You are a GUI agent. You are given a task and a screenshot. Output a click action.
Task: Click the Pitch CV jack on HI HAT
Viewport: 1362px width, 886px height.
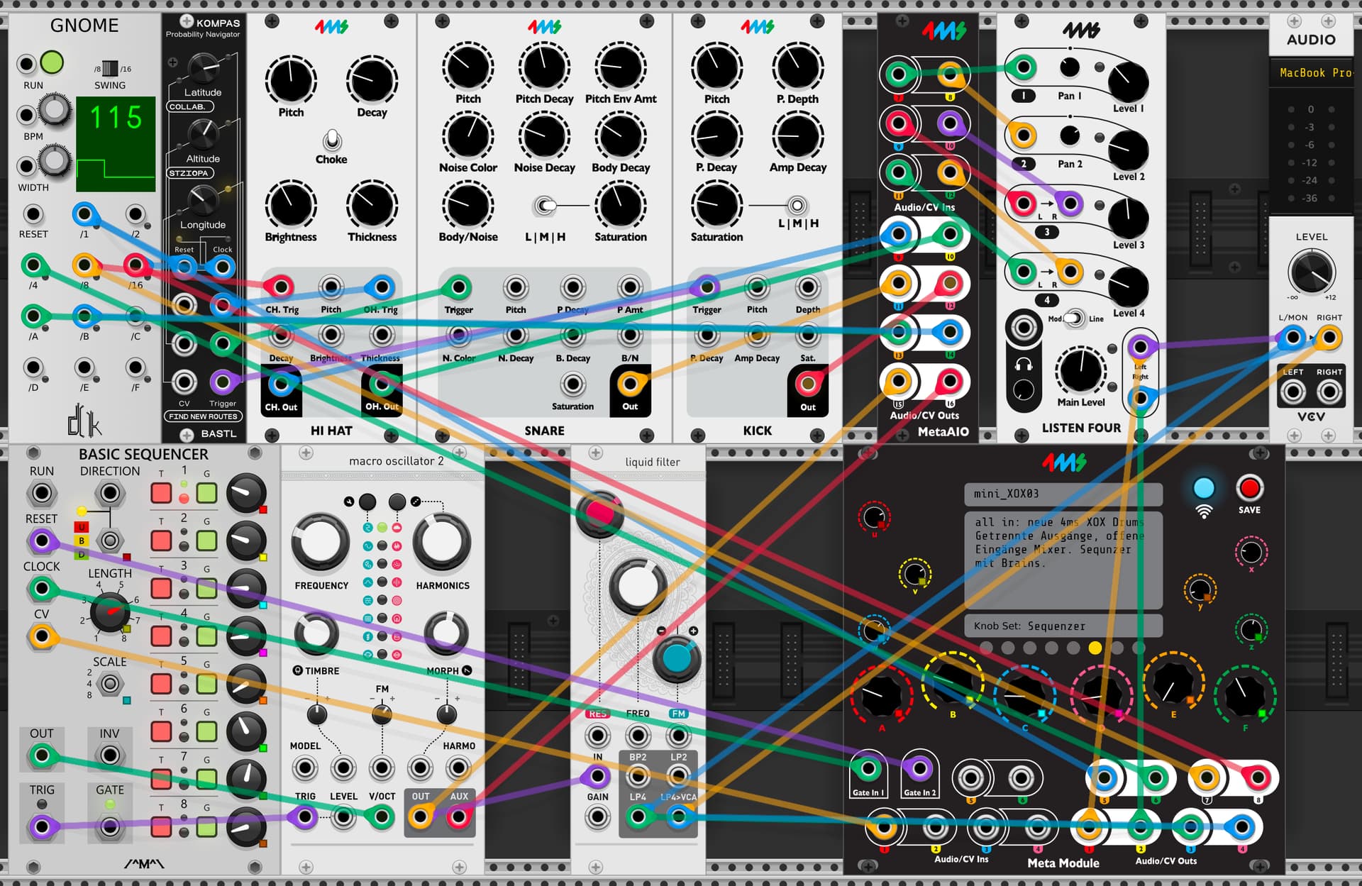click(331, 287)
